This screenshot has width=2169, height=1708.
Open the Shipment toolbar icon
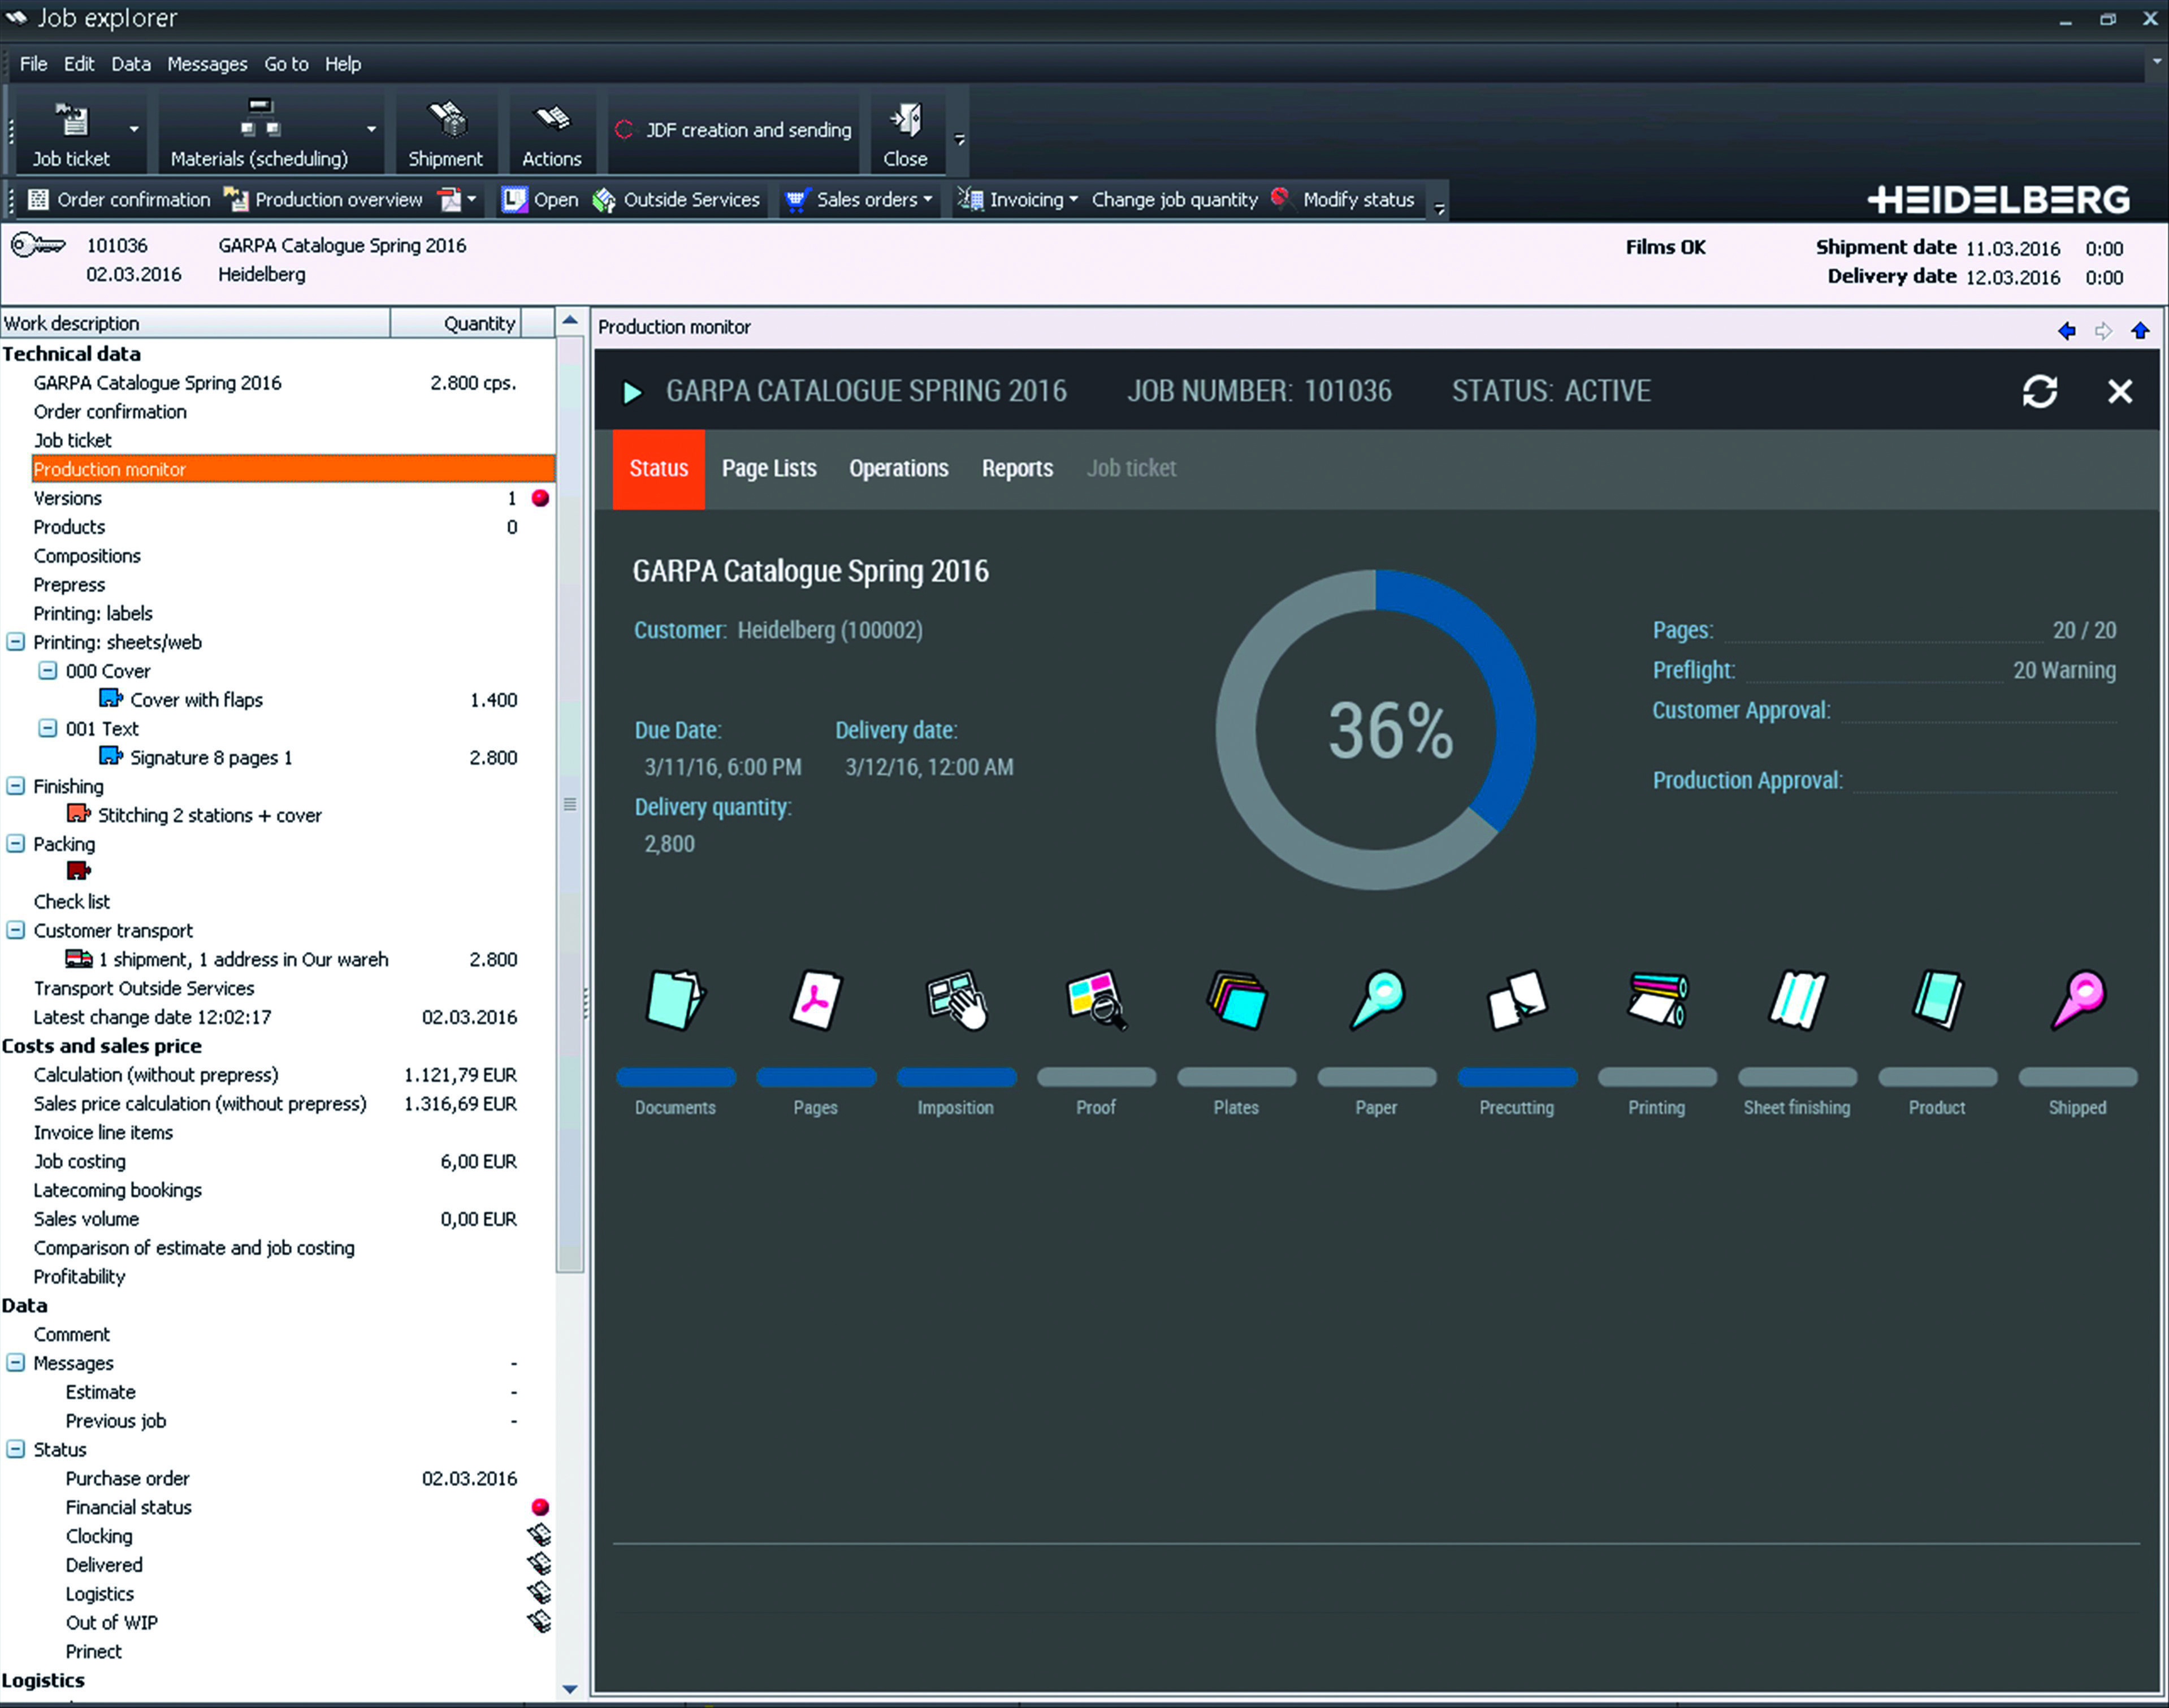point(446,120)
